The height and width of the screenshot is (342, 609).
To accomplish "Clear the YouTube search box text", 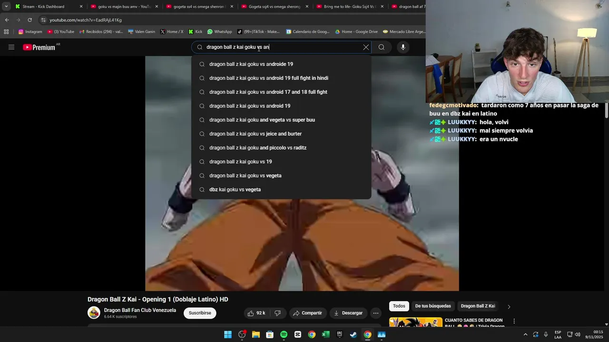I will pyautogui.click(x=366, y=47).
